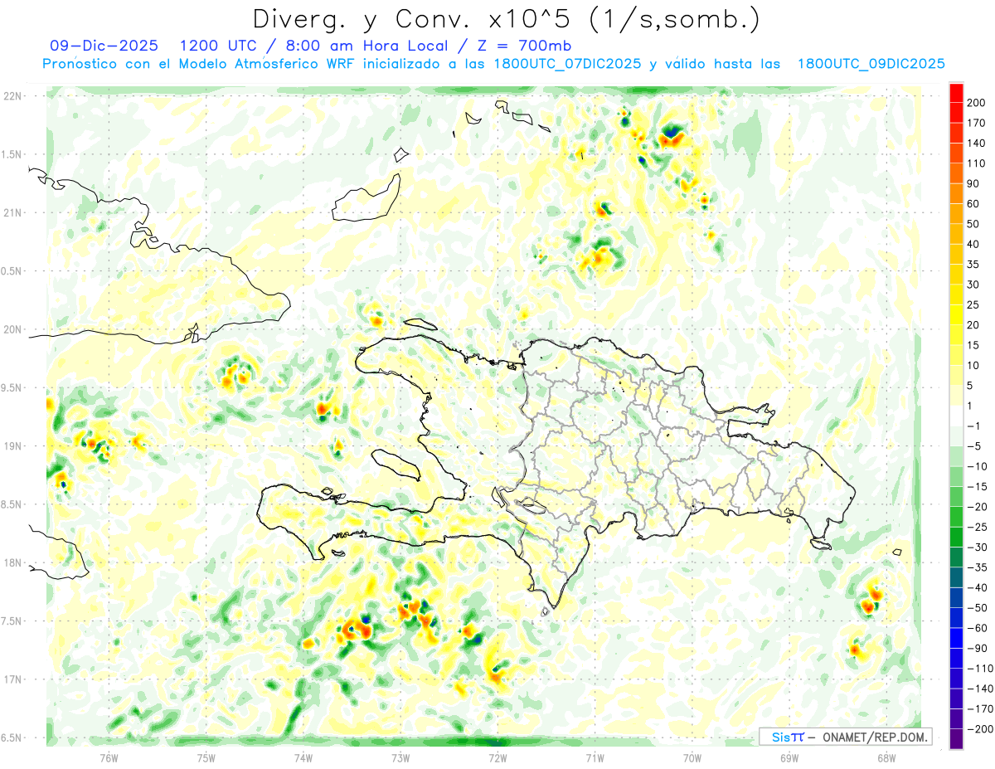
Task: Click color scale value '140'
Action: click(977, 144)
